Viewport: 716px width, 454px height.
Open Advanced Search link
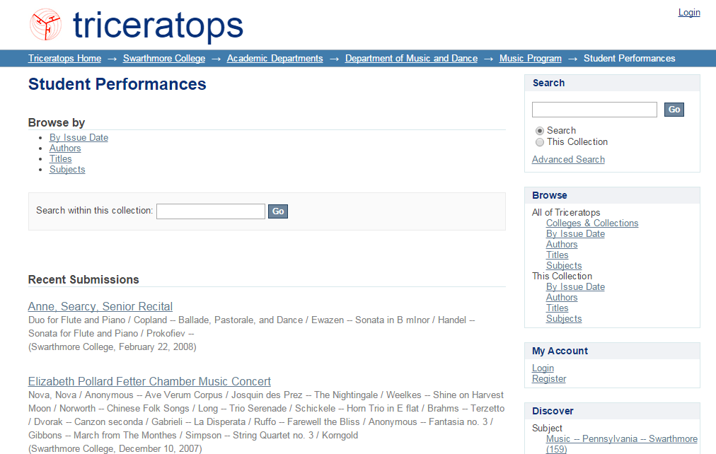pyautogui.click(x=569, y=159)
